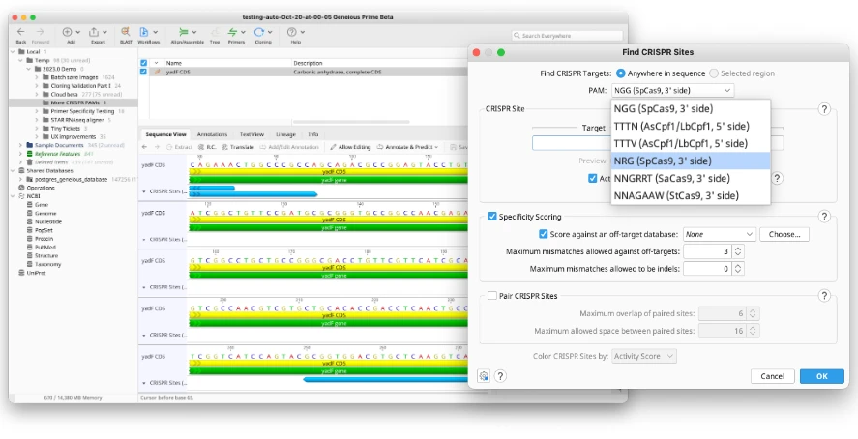This screenshot has width=858, height=439.
Task: Open the NCBI Nucleotide database
Action: click(48, 221)
